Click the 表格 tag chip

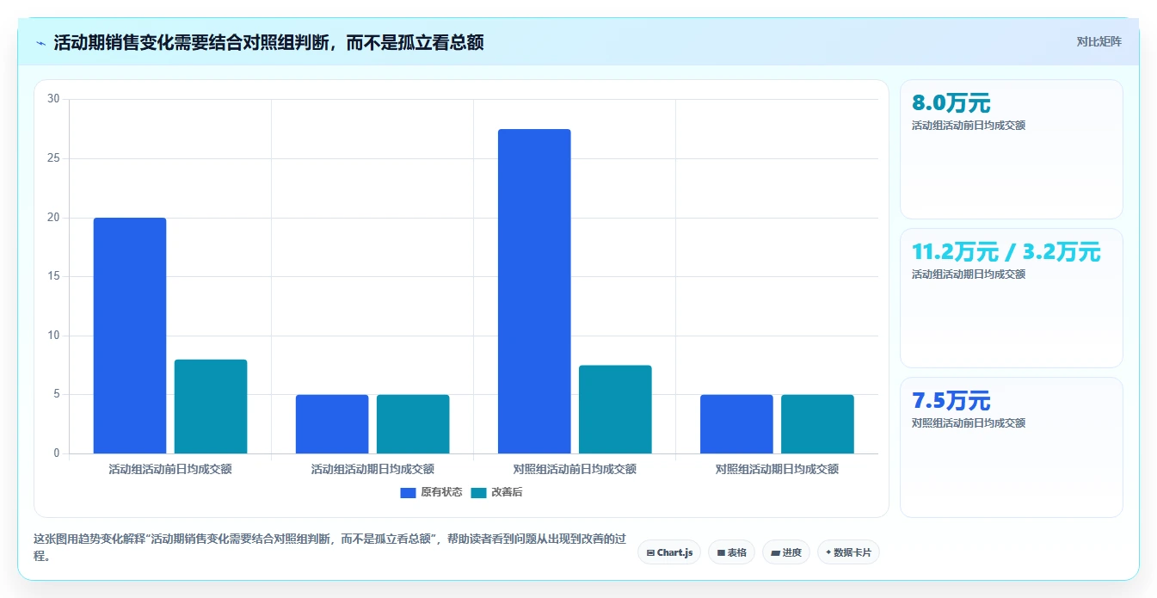[731, 552]
